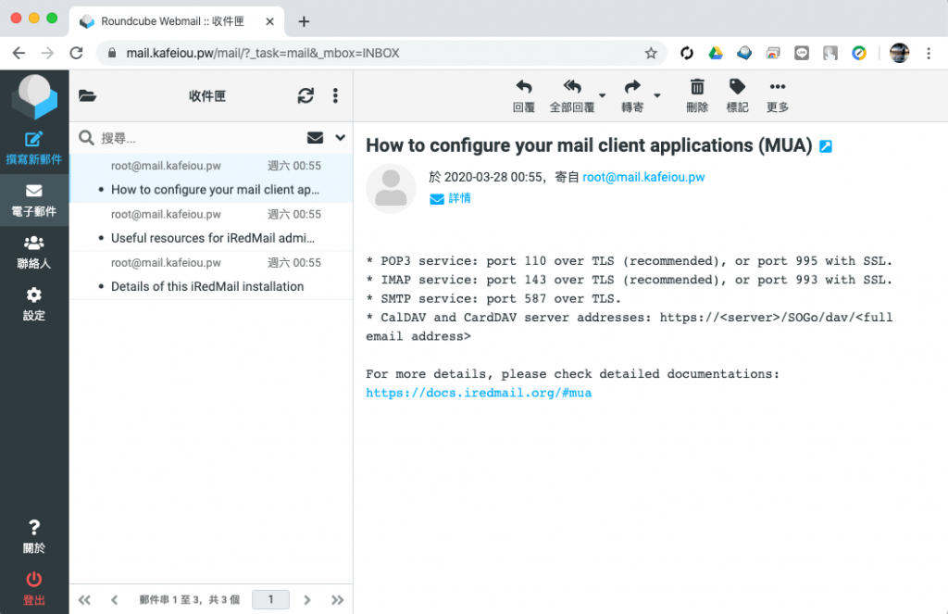Click the browser address bar URL
The width and height of the screenshot is (948, 614).
[x=263, y=53]
